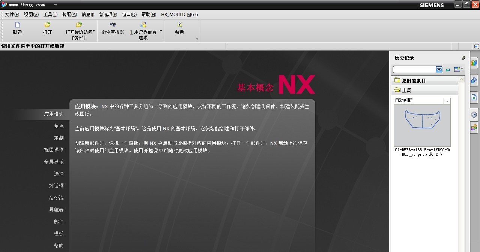This screenshot has height=252, width=480.
Task: Click the 用户界面首选项 preferences icon
Action: coord(143,25)
